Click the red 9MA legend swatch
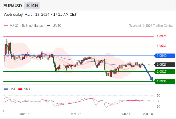Viewport: 176px width, 119px height. point(20,89)
